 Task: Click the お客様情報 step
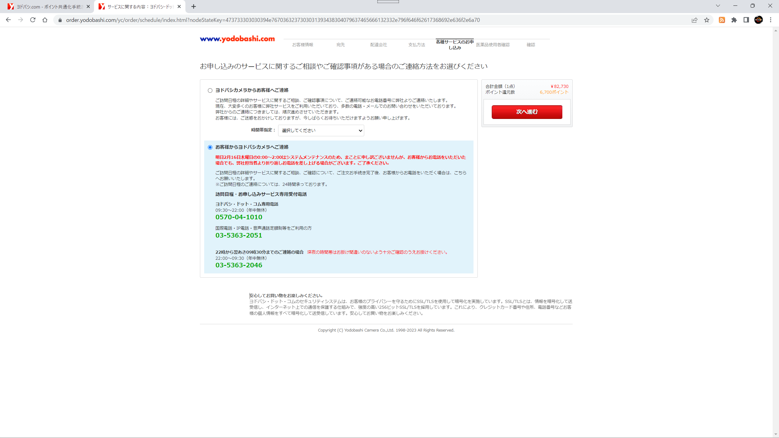click(x=302, y=45)
